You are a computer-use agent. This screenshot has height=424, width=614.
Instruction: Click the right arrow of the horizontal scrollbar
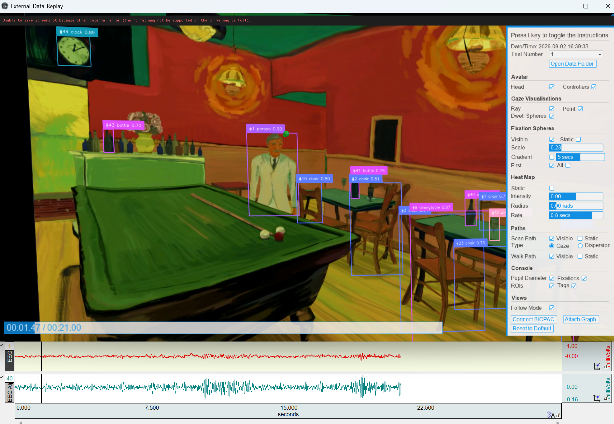point(558,422)
